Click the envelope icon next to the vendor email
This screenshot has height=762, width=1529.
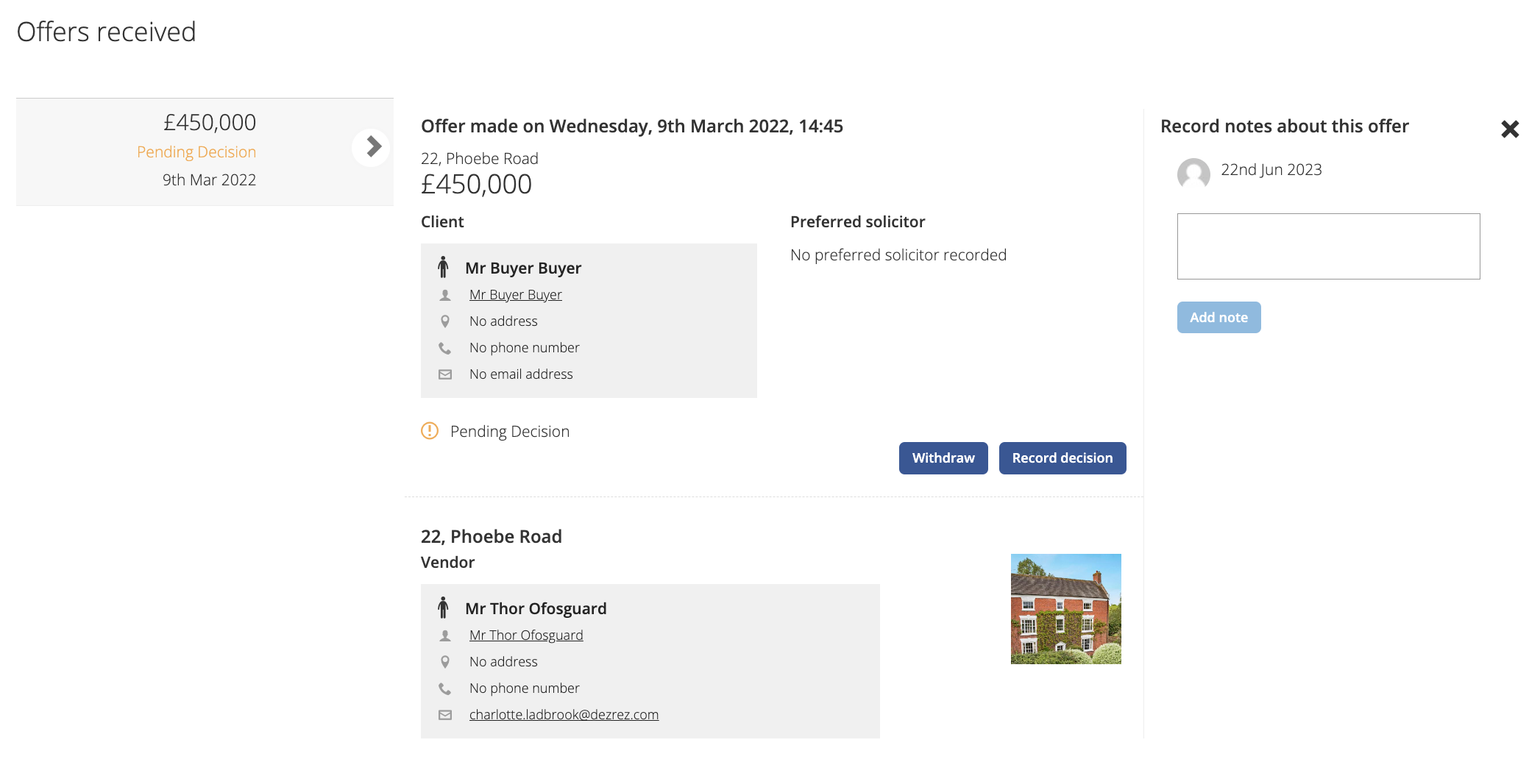pos(445,715)
